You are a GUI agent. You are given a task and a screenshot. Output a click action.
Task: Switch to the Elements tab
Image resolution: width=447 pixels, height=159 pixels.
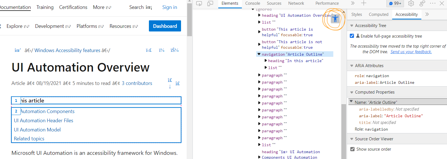point(230,3)
